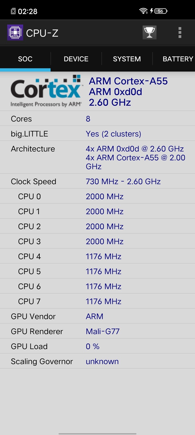Tap the Cortex ARM logo image
Image resolution: width=195 pixels, height=435 pixels.
click(x=46, y=91)
